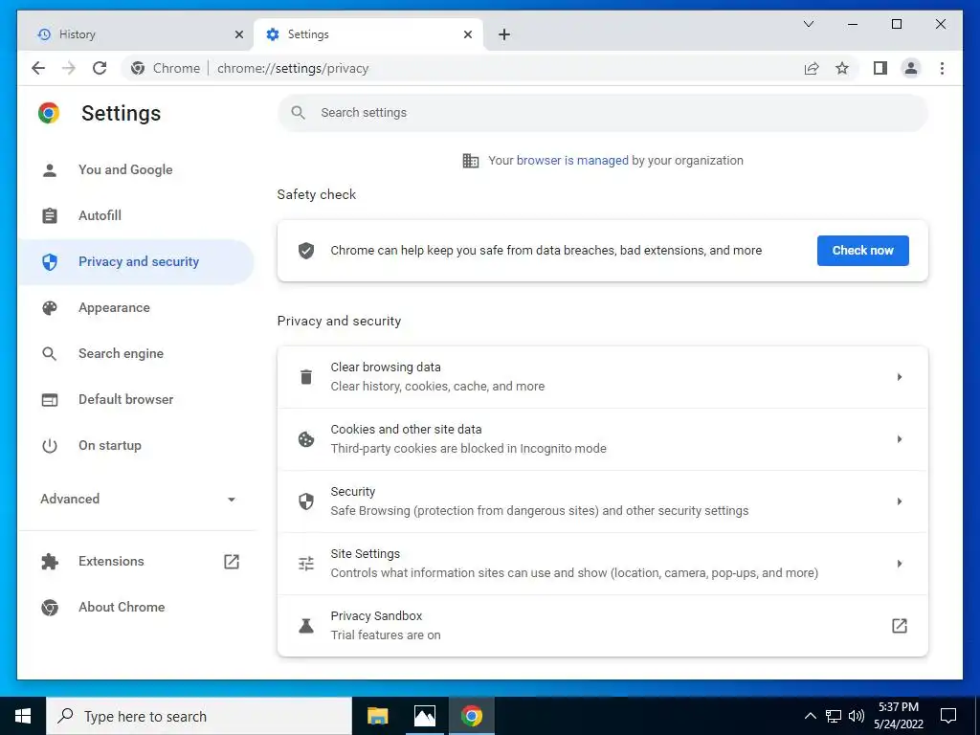This screenshot has width=980, height=735.
Task: Click the browser forward arrow
Action: click(69, 68)
